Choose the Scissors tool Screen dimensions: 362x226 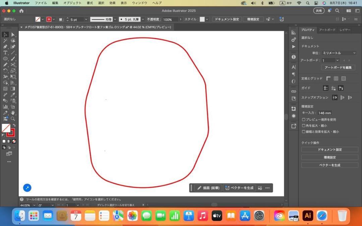(13, 65)
